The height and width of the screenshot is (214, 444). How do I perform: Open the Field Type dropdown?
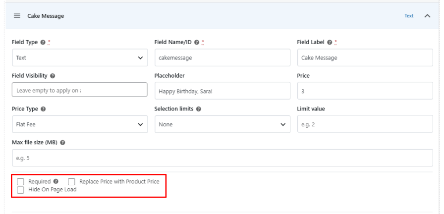point(80,58)
